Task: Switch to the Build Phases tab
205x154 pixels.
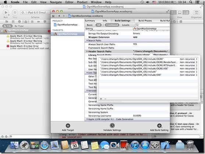Action: 145,21
